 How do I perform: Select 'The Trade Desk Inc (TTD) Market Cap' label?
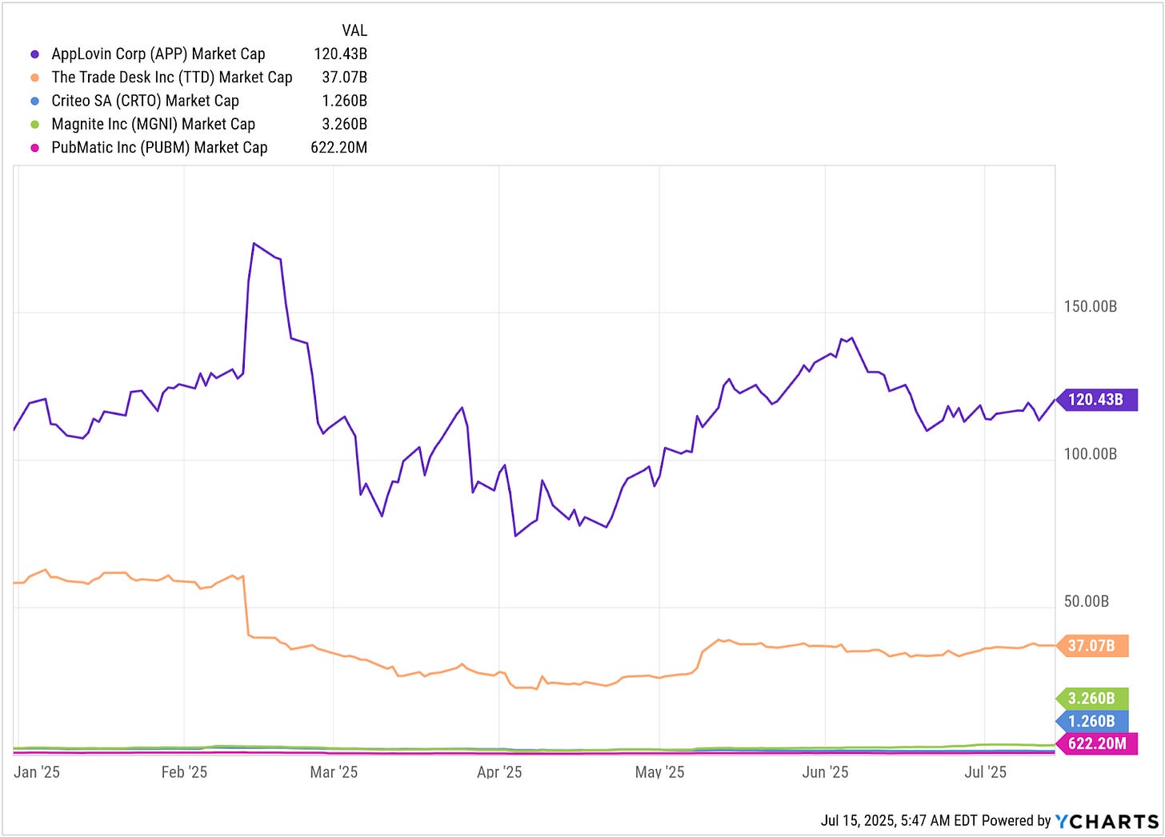tap(172, 78)
